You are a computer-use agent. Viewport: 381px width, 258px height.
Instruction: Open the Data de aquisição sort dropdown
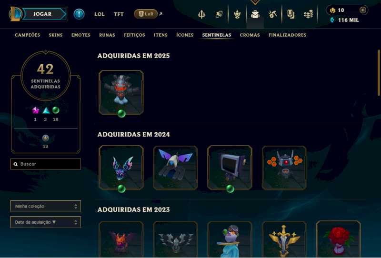[x=46, y=222]
